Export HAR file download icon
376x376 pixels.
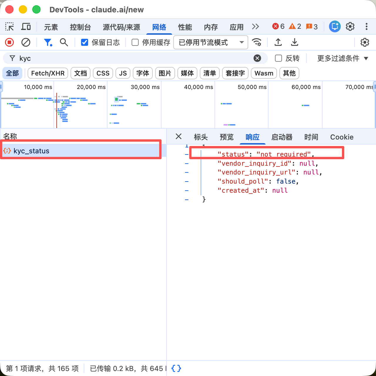294,43
